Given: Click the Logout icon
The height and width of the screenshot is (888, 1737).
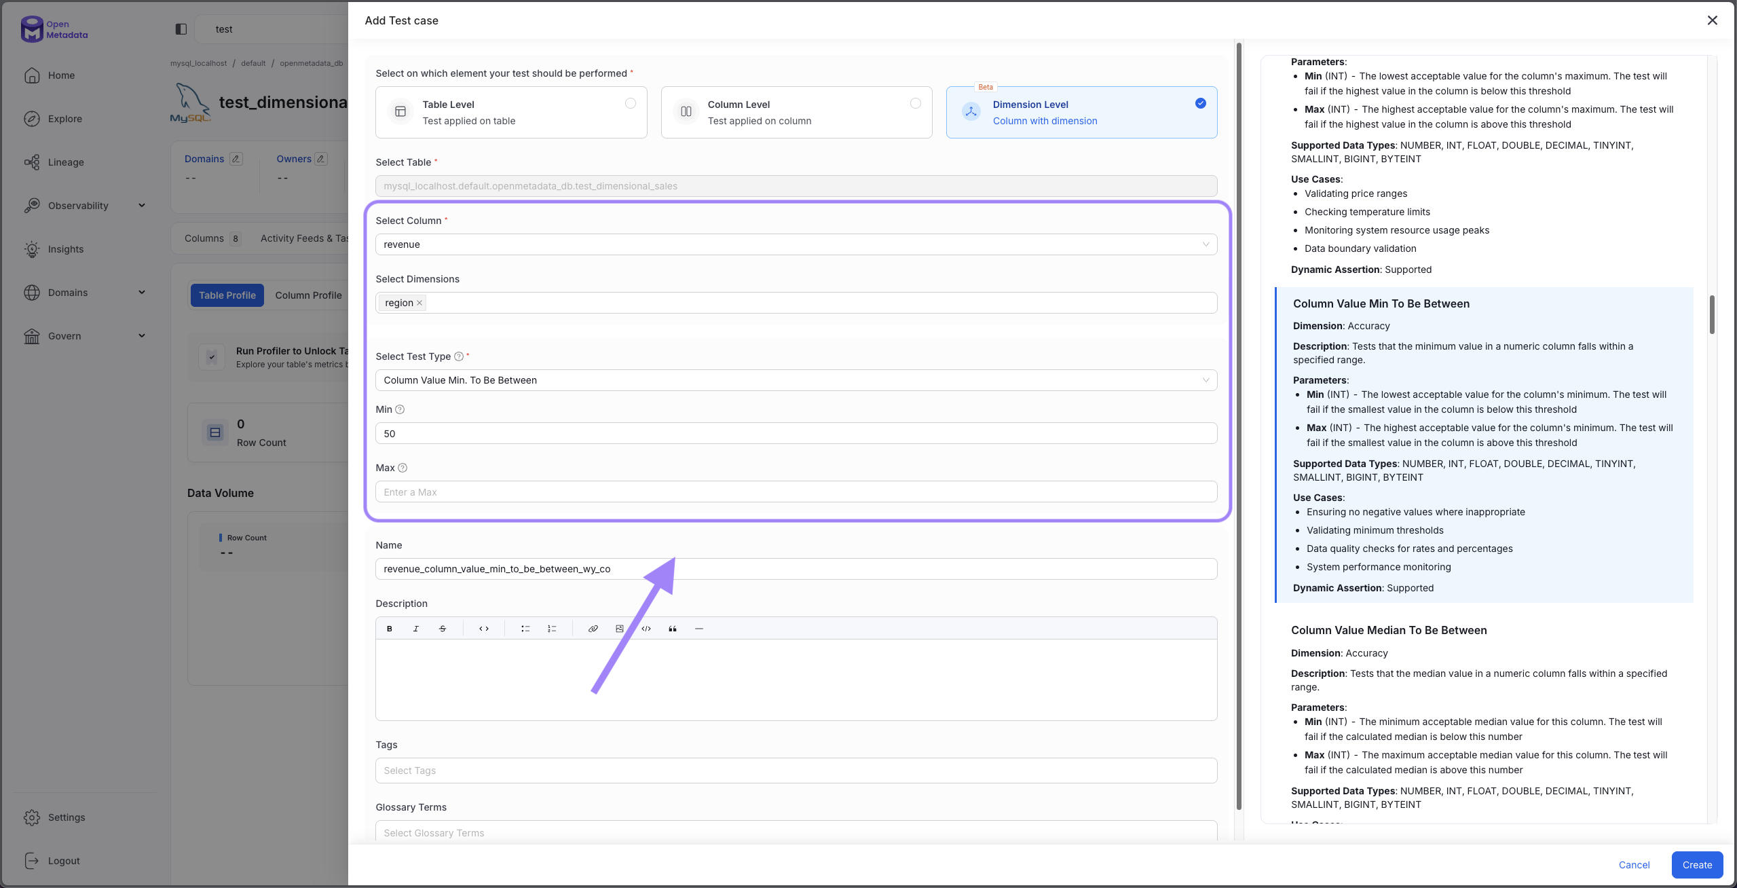Looking at the screenshot, I should point(32,860).
